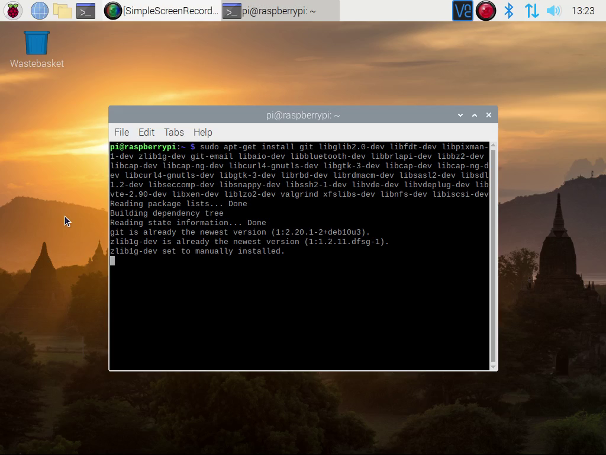Click the word 'valgrind' in command
Image resolution: width=606 pixels, height=455 pixels.
click(x=299, y=194)
